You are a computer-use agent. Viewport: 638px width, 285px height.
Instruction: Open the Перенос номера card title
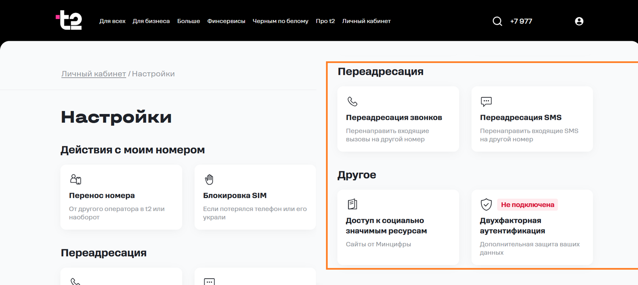coord(102,196)
